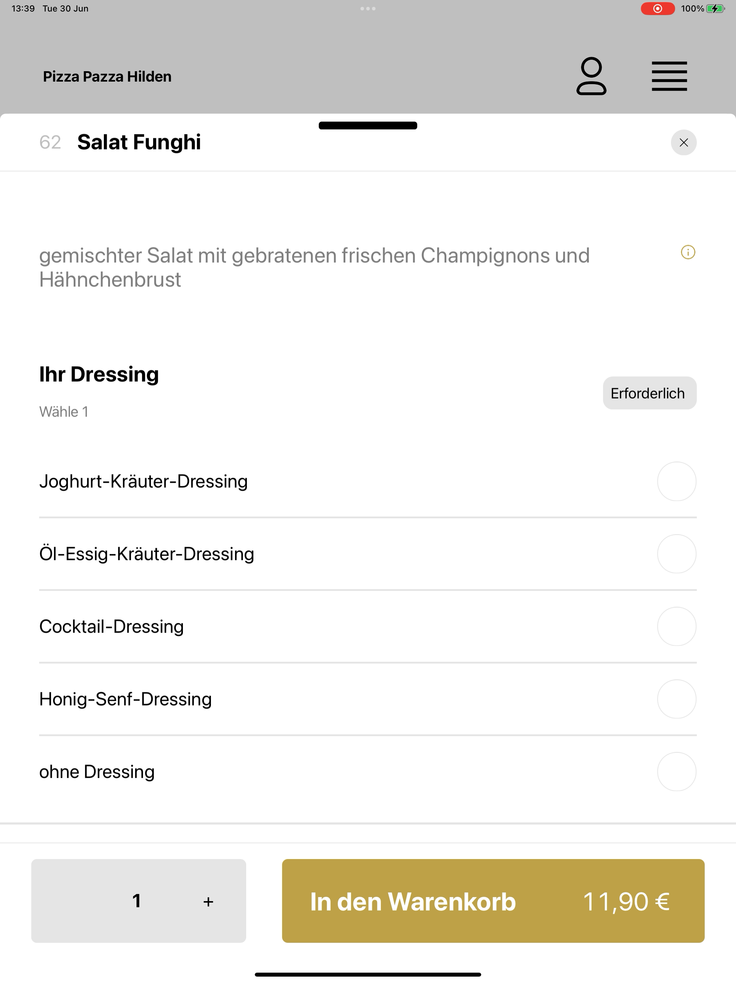The height and width of the screenshot is (982, 736).
Task: Close the Salat Funghi dialog
Action: [x=684, y=142]
